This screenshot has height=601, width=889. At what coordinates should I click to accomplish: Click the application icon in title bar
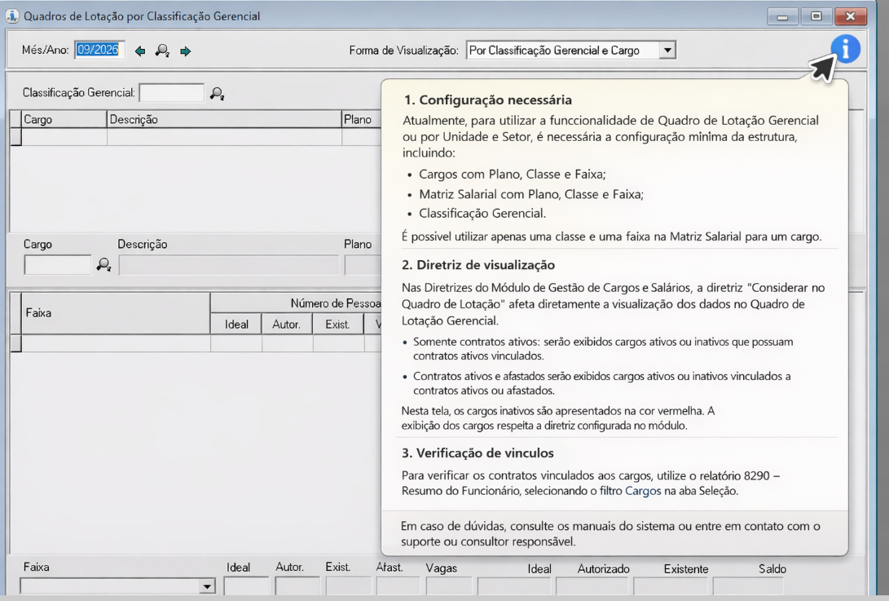[x=12, y=16]
